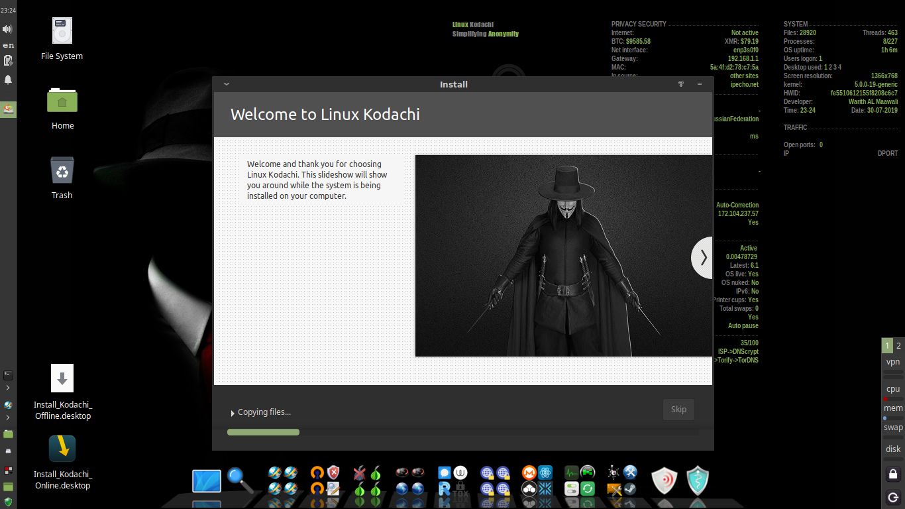The width and height of the screenshot is (905, 509).
Task: Launch the Steam icon in dock
Action: pyautogui.click(x=630, y=489)
